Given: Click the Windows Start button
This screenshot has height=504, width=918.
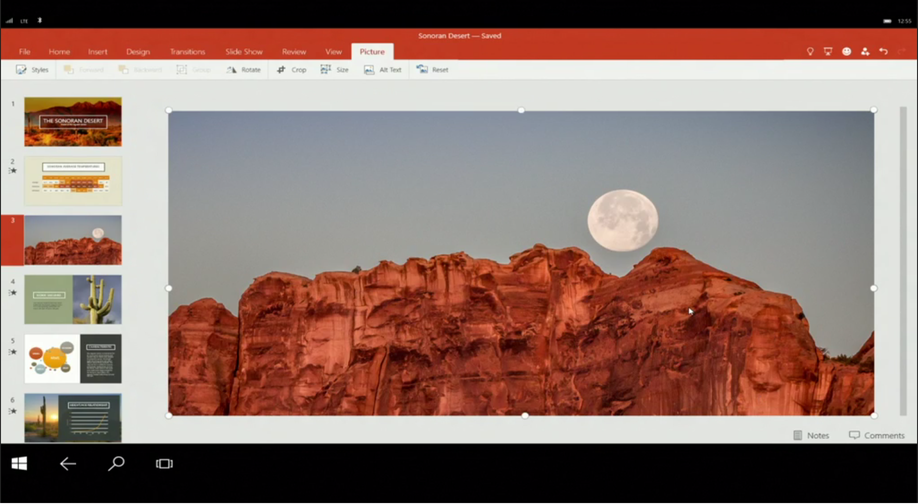Looking at the screenshot, I should 20,463.
